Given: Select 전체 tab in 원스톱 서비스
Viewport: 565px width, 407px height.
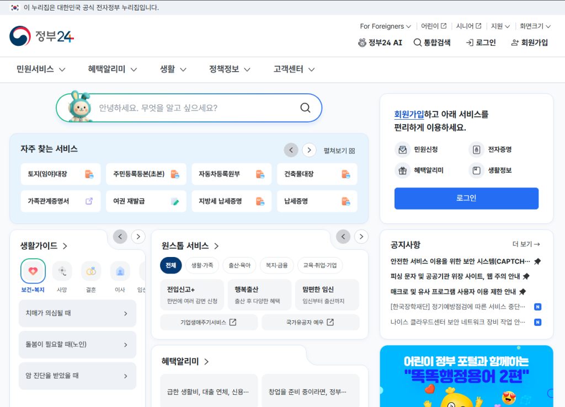Looking at the screenshot, I should click(171, 265).
